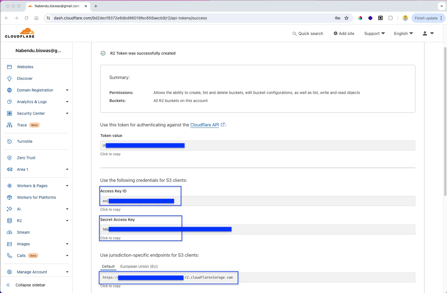Open the user account dropdown
Viewport: 447px width, 293px height.
point(428,33)
